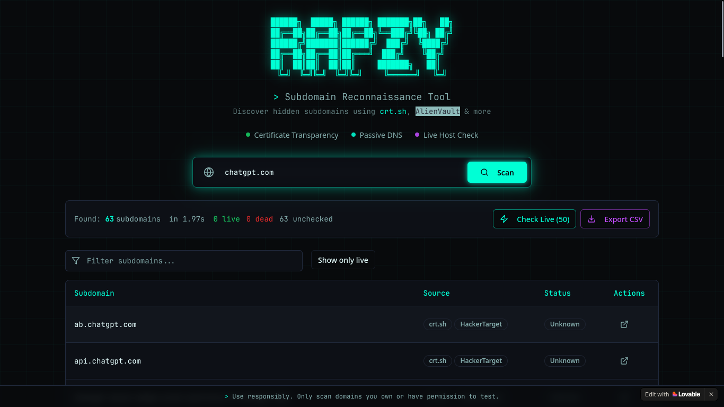This screenshot has height=407, width=724.
Task: Open api.chatgpt.com via its external link icon
Action: click(624, 360)
